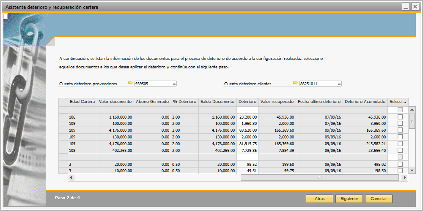423x211 pixels.
Task: Click the Deterioro Acumulado column header
Action: [365, 102]
